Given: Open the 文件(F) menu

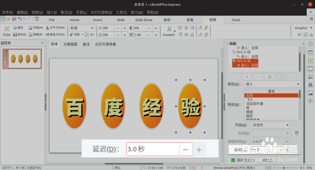Looking at the screenshot, I should (8, 12).
